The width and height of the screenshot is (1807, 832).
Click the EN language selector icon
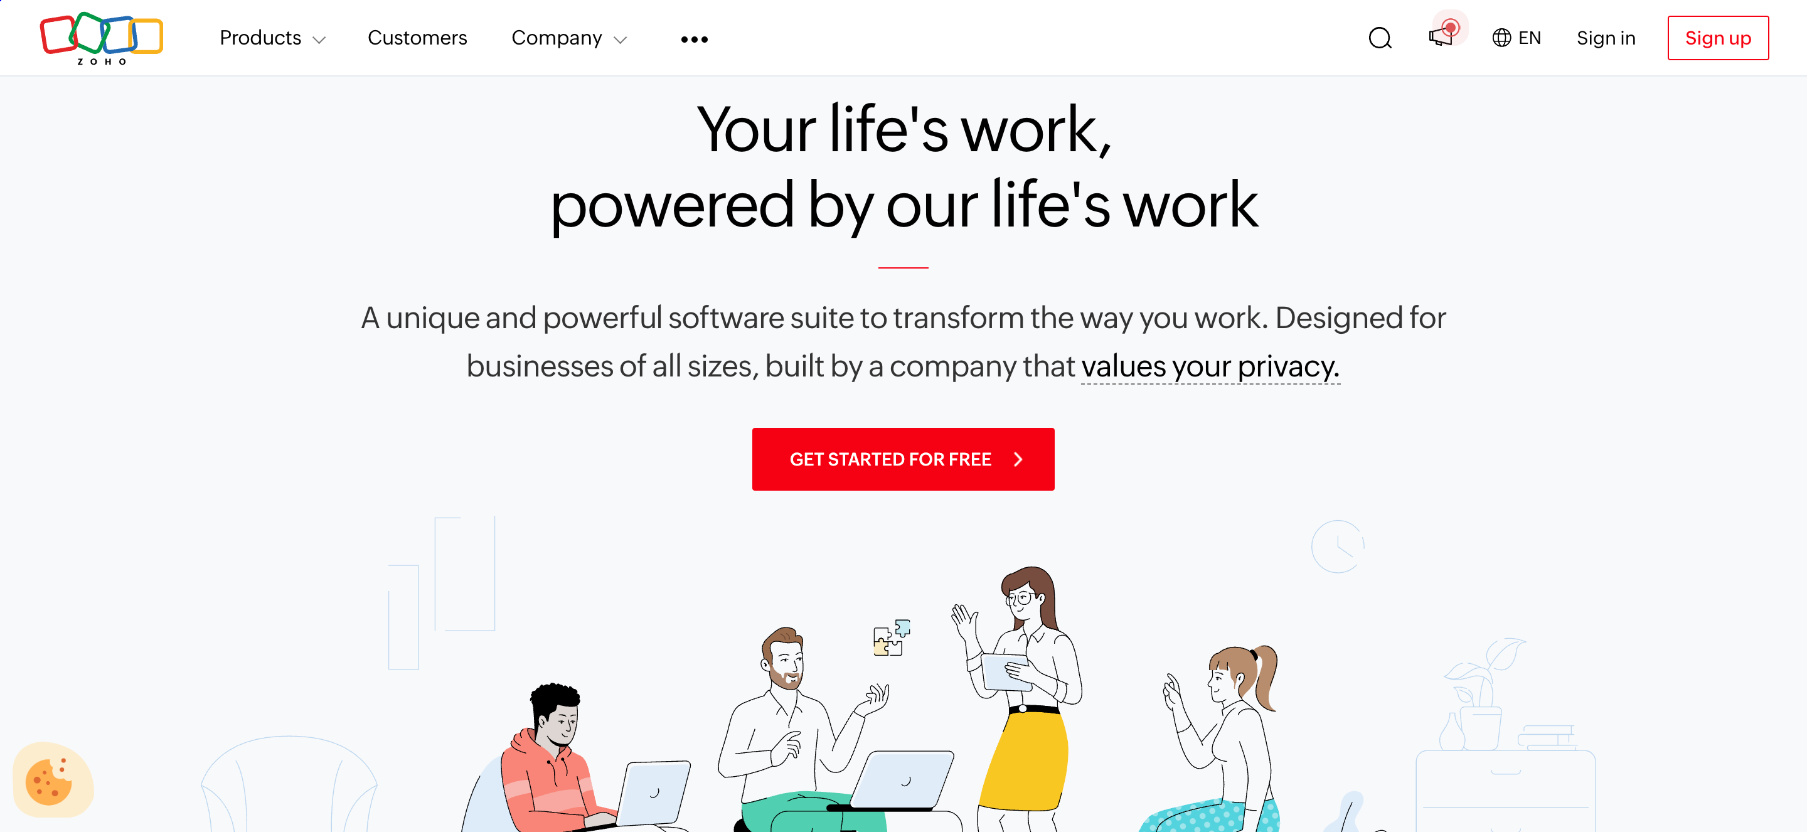[x=1516, y=38]
